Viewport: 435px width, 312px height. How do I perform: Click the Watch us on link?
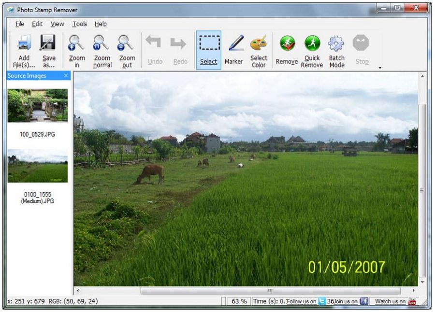[391, 301]
